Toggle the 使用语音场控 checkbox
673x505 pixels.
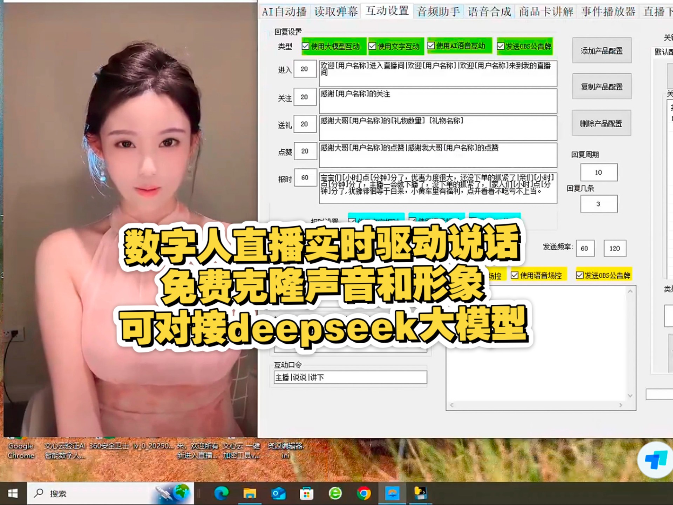(x=514, y=275)
